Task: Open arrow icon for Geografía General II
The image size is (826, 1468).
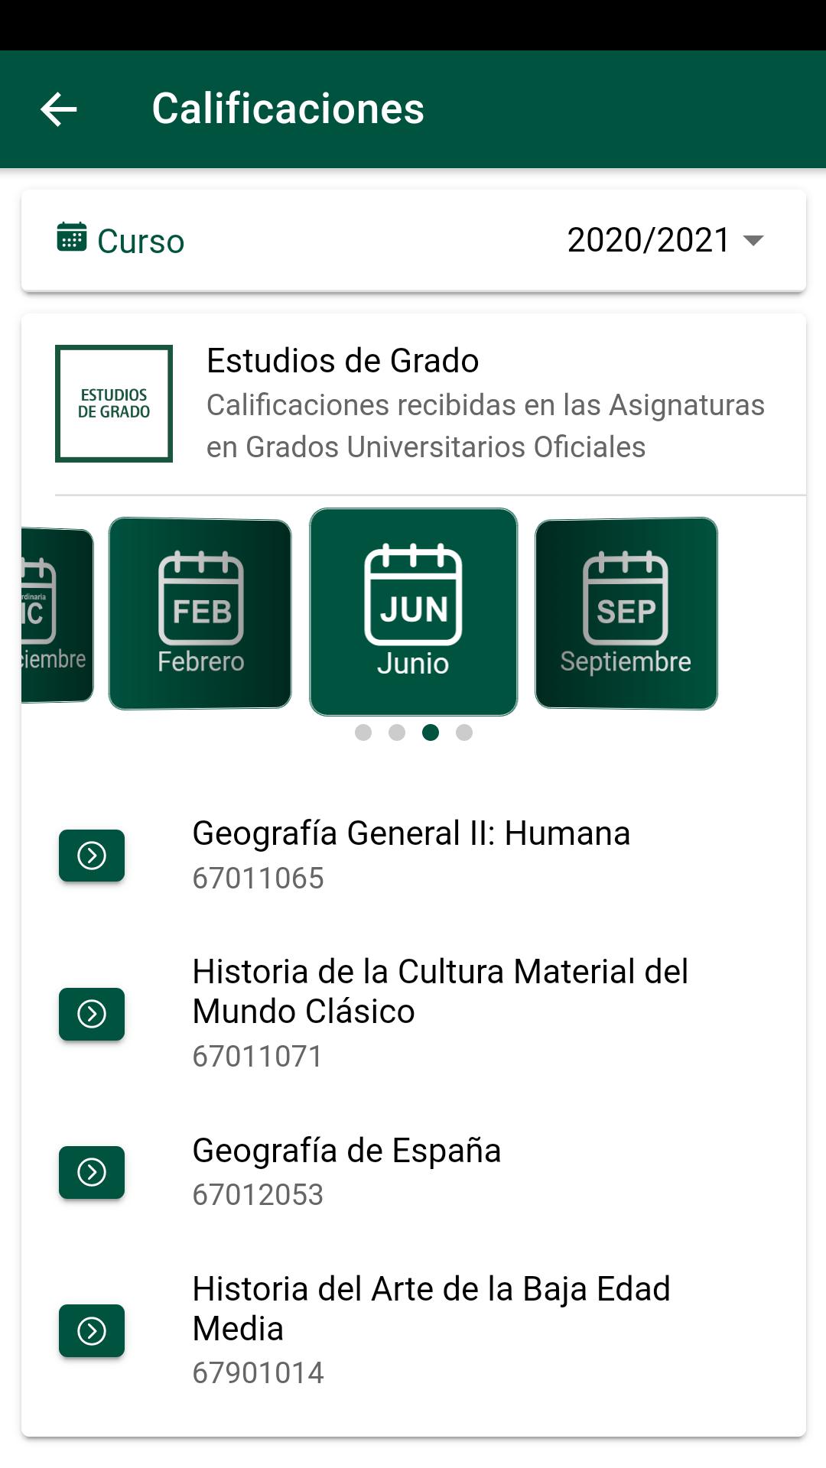Action: (x=92, y=856)
